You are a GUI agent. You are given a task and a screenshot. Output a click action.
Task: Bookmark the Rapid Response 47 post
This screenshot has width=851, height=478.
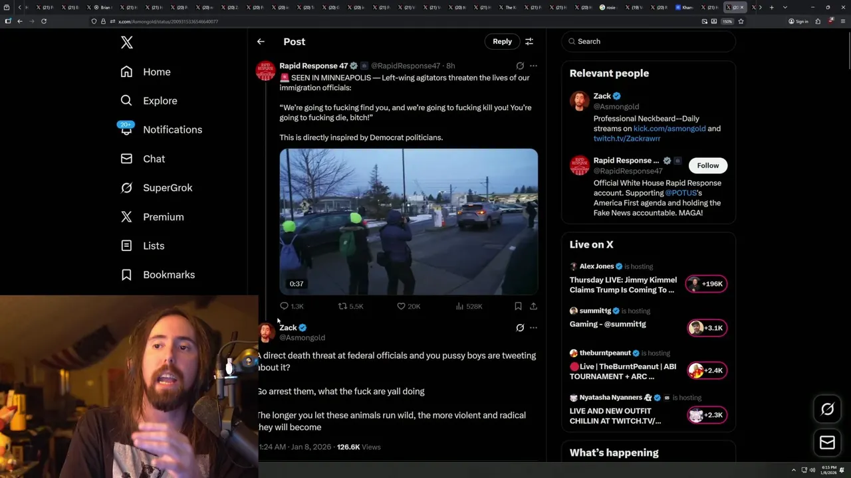click(x=518, y=306)
